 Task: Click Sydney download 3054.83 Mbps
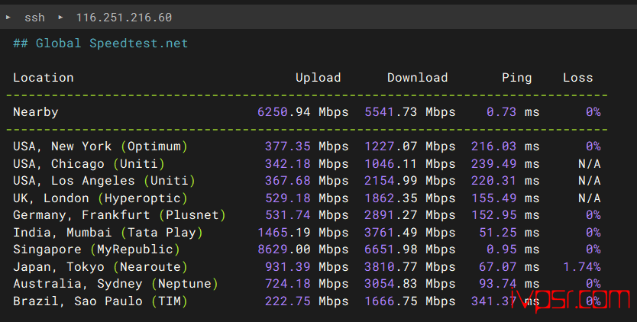point(410,283)
